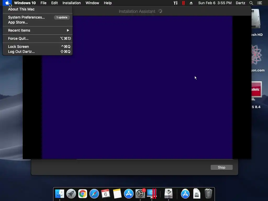Viewport: 268px width, 201px height.
Task: Open the Trash in the Dock
Action: point(208,194)
